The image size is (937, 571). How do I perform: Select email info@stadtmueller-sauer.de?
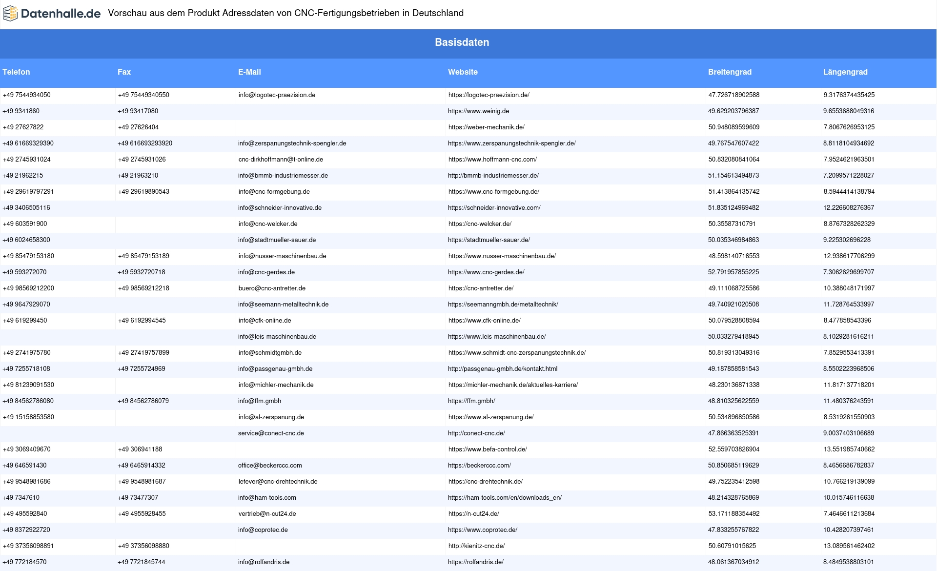point(277,240)
